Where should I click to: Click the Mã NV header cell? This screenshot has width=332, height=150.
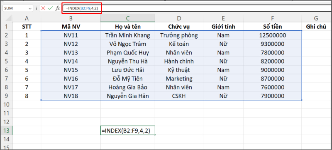(x=71, y=27)
